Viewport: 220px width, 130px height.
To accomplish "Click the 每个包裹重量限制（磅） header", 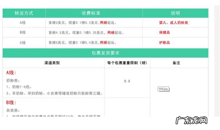I will tap(127, 63).
